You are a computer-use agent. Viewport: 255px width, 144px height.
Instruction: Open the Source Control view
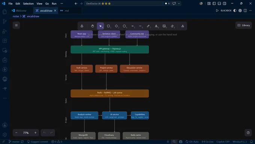click(5, 21)
